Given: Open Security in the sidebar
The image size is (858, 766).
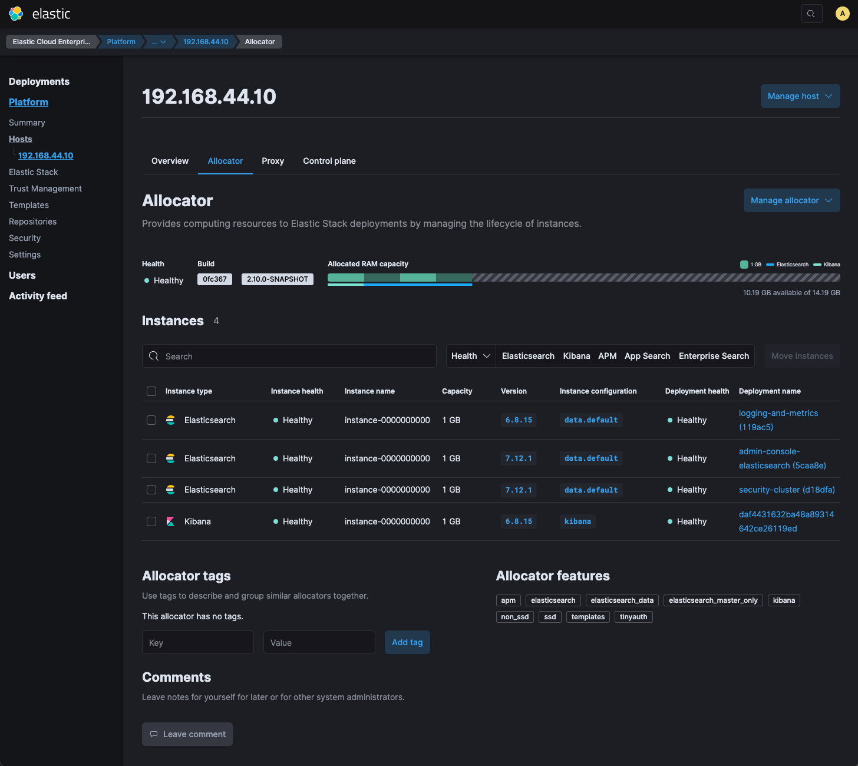Looking at the screenshot, I should (25, 238).
